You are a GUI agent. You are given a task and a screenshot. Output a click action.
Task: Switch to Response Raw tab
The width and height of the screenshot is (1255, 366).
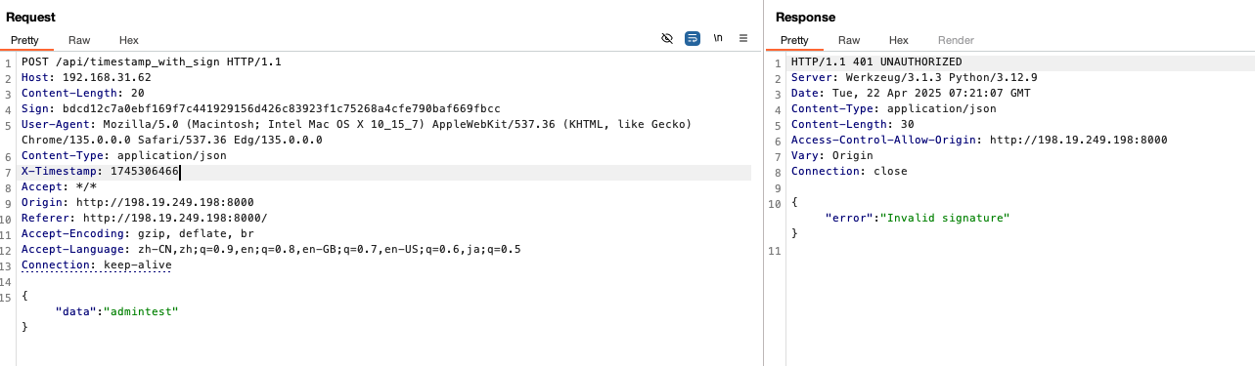point(849,40)
